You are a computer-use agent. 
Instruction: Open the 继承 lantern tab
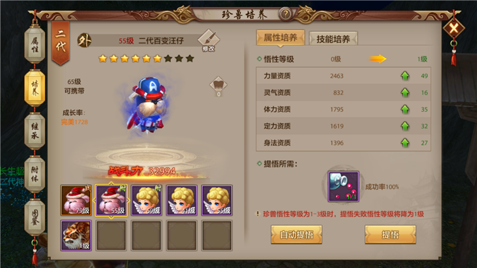(34, 130)
